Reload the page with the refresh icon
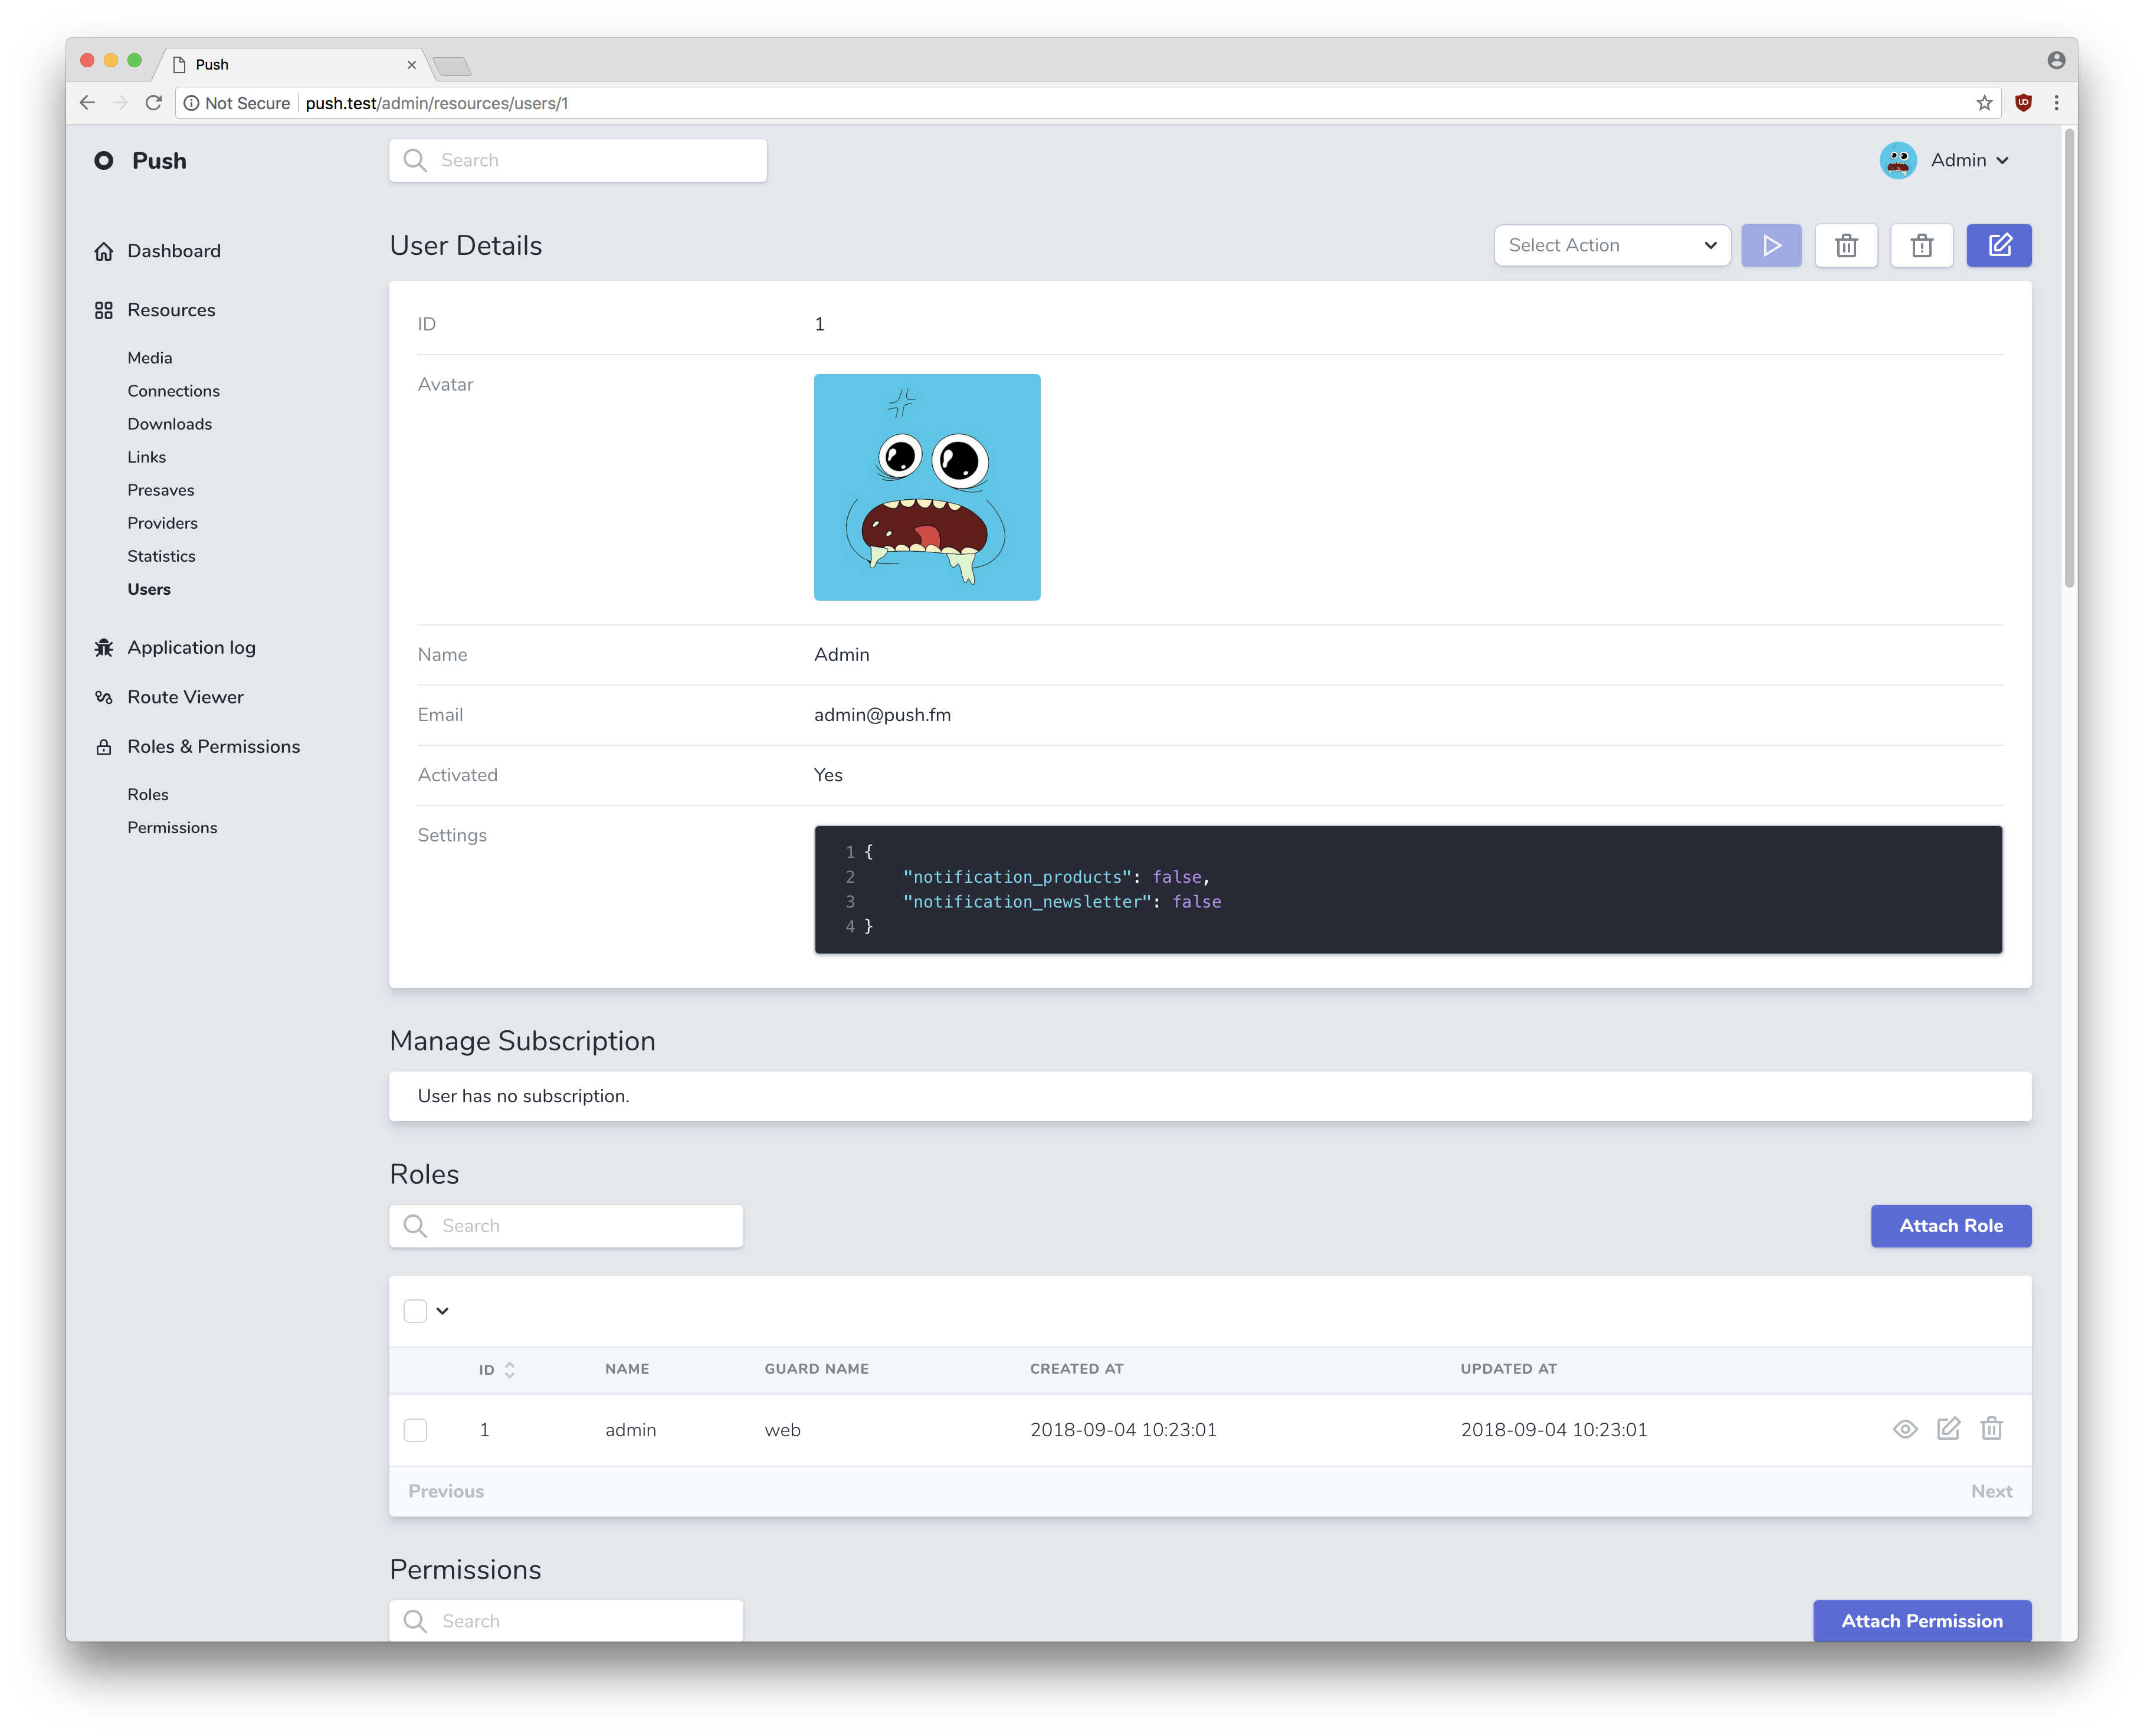The height and width of the screenshot is (1736, 2144). (153, 103)
